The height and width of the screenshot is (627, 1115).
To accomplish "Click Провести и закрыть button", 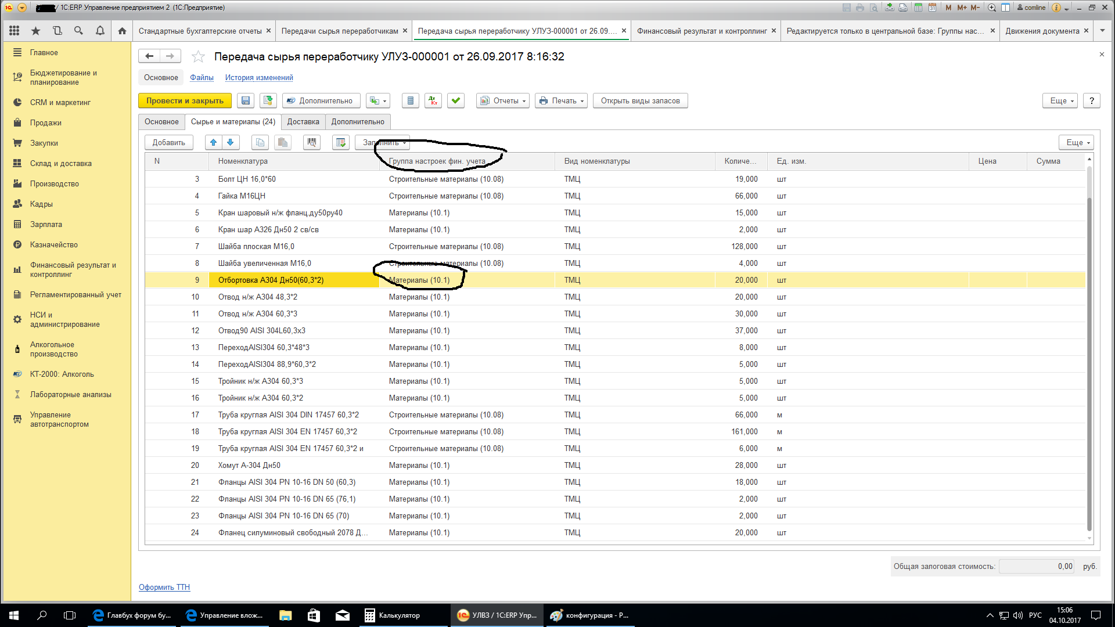I will click(185, 100).
